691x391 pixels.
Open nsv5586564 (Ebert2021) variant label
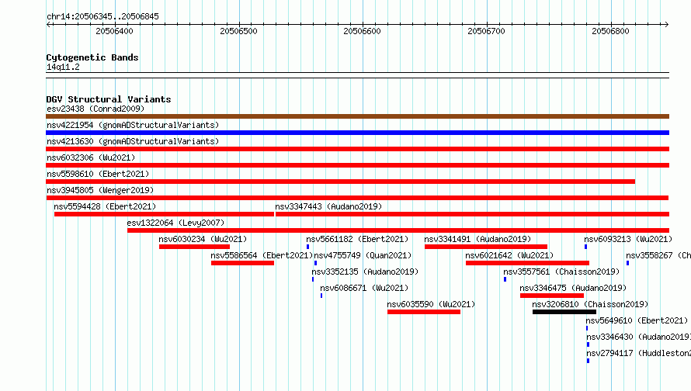click(262, 255)
